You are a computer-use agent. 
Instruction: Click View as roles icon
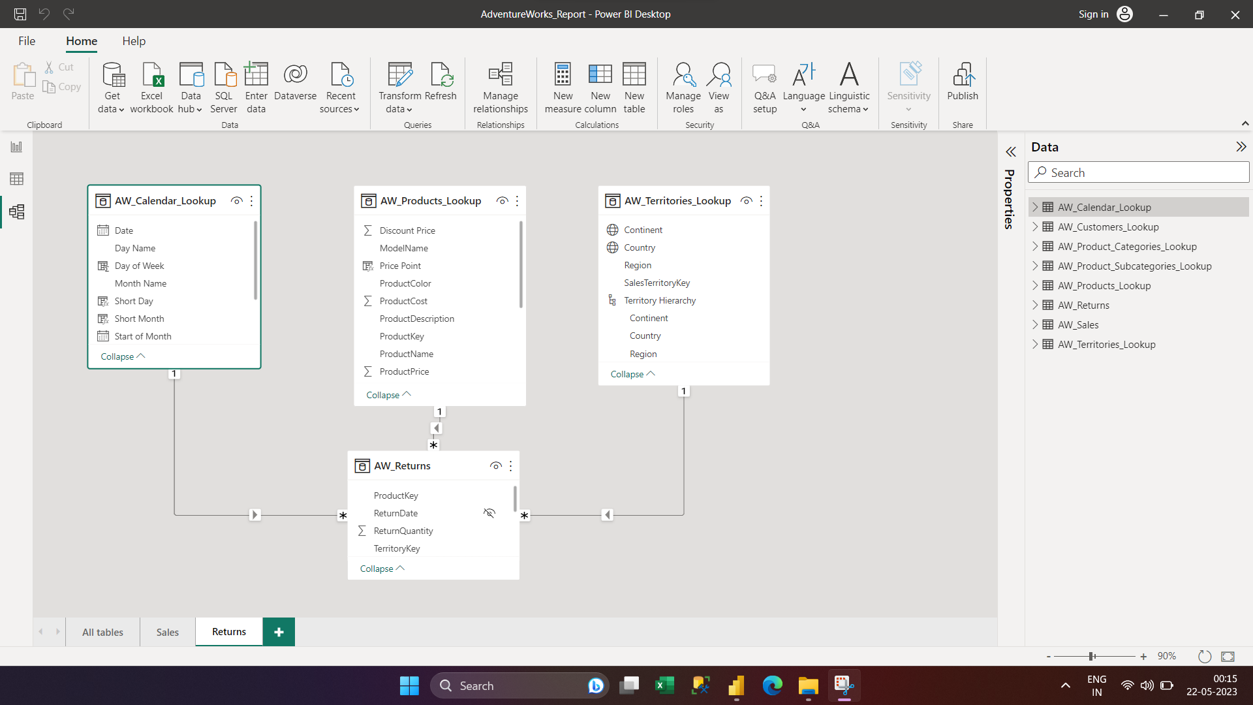pos(719,87)
